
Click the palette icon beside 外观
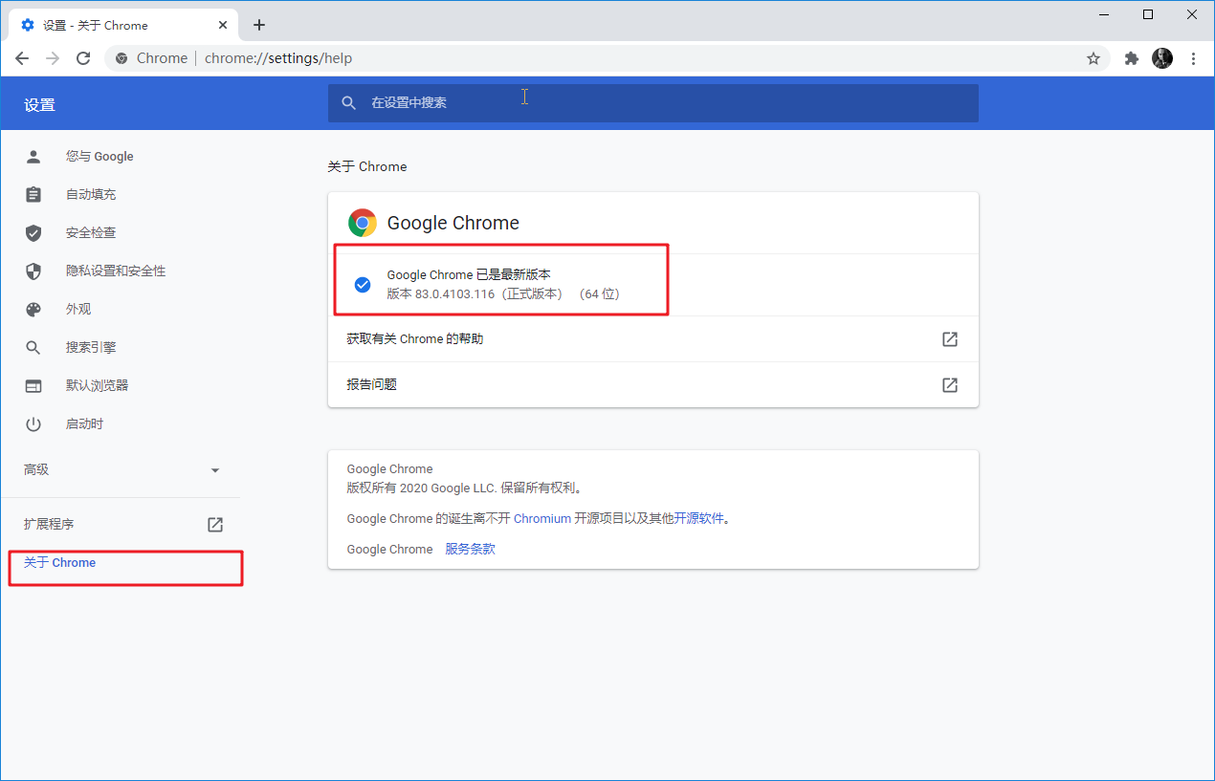(33, 309)
